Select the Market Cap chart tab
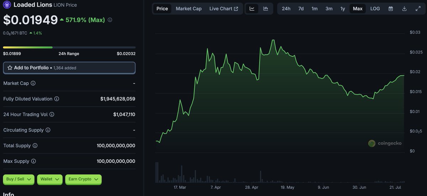 pyautogui.click(x=189, y=9)
